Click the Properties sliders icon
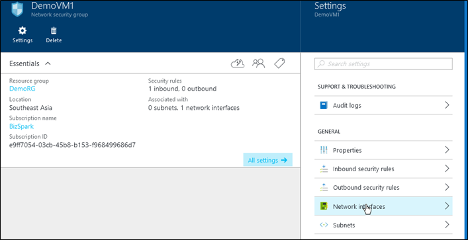Image resolution: width=468 pixels, height=240 pixels. (x=324, y=150)
